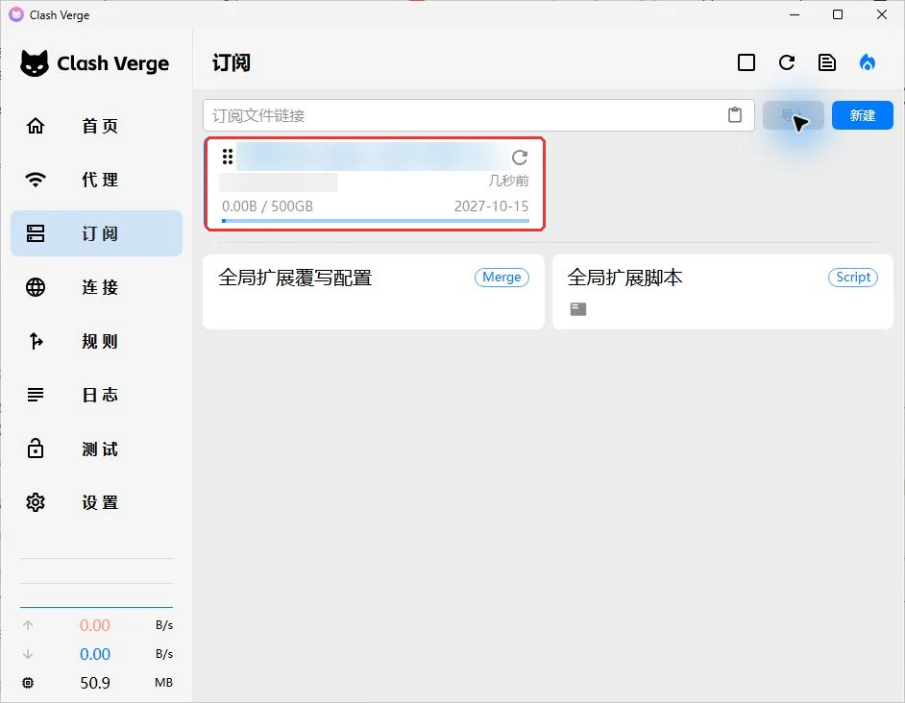Click the 0.00B / 500GB usage text
Image resolution: width=905 pixels, height=703 pixels.
pyautogui.click(x=267, y=206)
